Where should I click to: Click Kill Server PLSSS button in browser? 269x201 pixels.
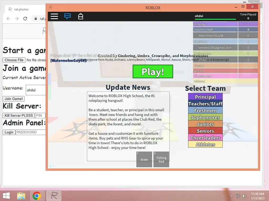coord(19,115)
